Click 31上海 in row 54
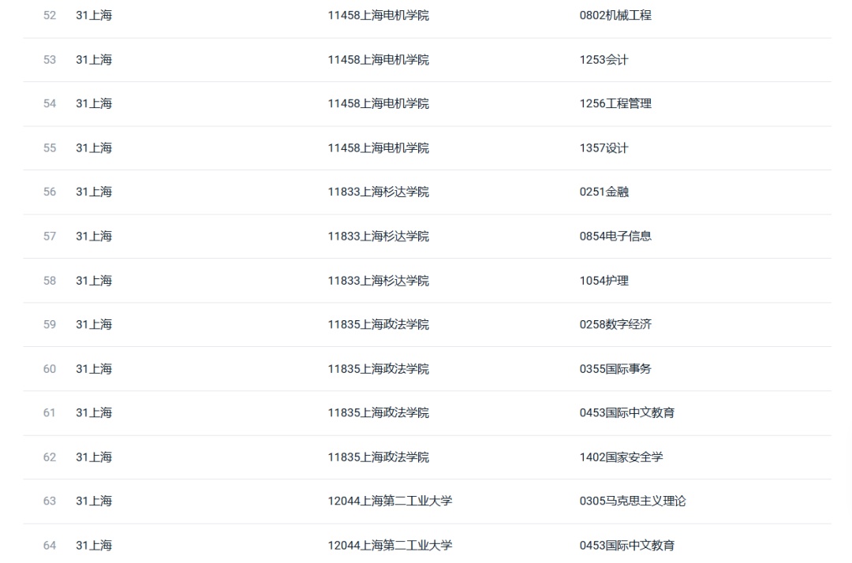852x563 pixels. 94,104
